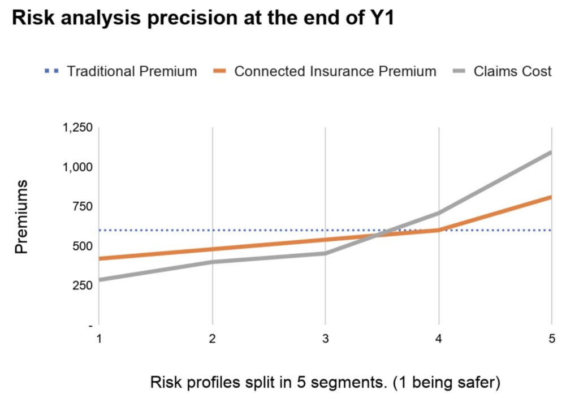Select the 'Connected Insurance Premium' legend label
Screen dimensions: 579x403
point(335,72)
